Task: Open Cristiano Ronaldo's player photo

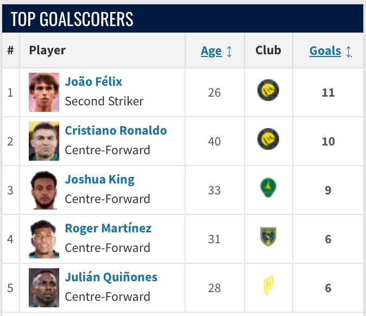Action: [x=44, y=141]
